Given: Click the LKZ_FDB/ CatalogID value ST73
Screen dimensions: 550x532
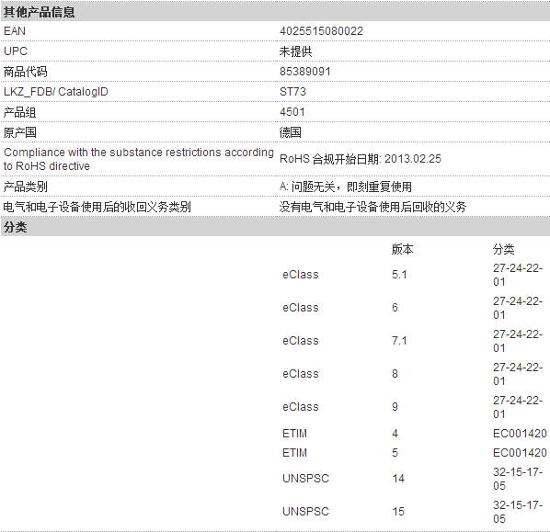Looking at the screenshot, I should coord(292,92).
